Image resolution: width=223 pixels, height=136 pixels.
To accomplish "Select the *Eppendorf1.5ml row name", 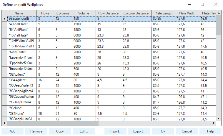I will click(22, 58).
